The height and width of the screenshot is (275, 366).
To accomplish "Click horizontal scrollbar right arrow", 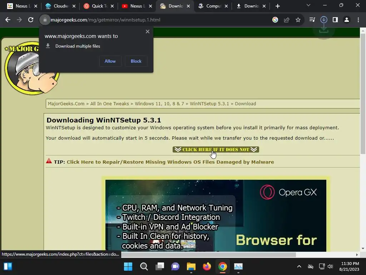I will [x=357, y=255].
